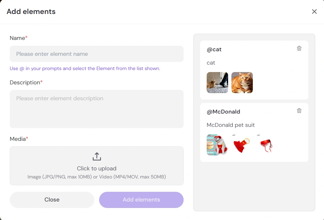Select the @McDonald element title

[223, 112]
